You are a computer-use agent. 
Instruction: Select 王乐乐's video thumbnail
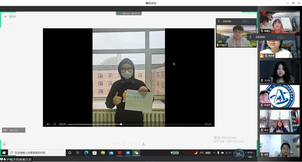(x=279, y=72)
